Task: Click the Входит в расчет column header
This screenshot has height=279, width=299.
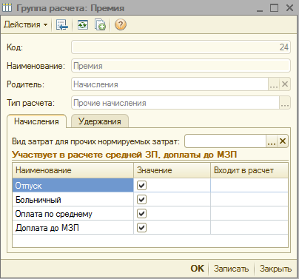Action: pos(249,170)
